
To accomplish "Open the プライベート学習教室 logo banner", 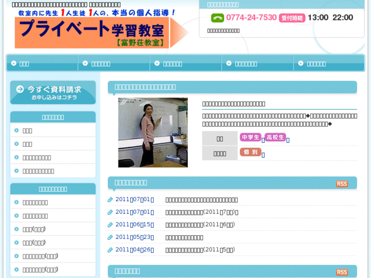I will [x=102, y=33].
